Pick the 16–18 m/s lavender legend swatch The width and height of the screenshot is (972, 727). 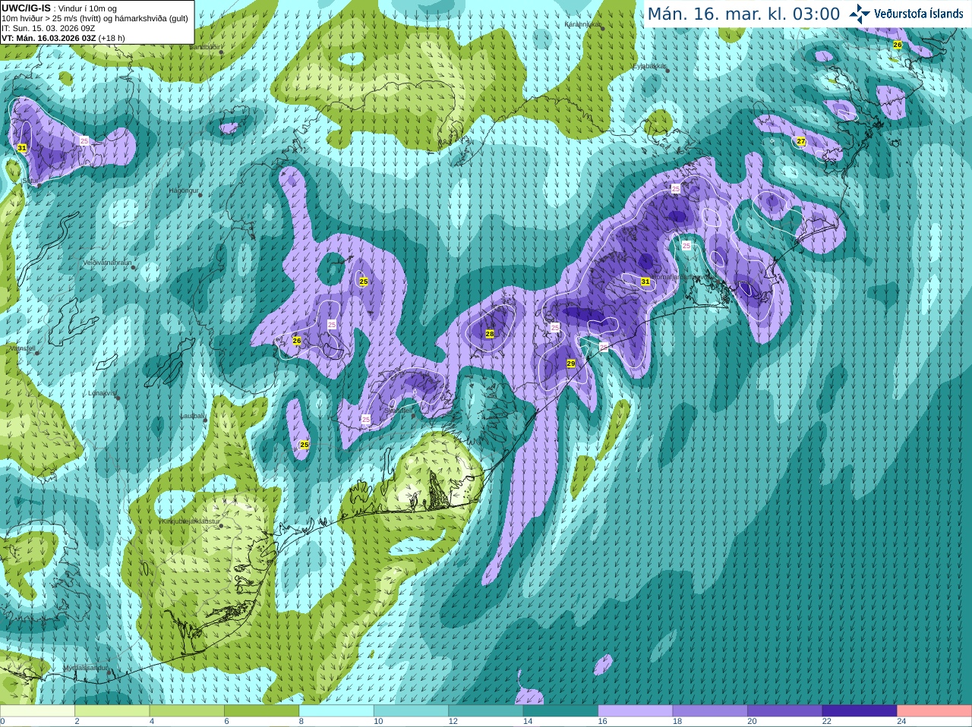coord(636,711)
